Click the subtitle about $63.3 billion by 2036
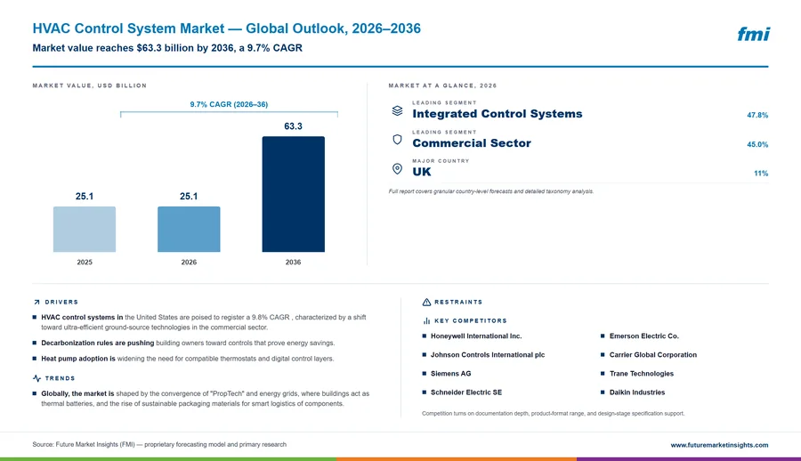Viewport: 801px width, 461px height. click(x=167, y=48)
